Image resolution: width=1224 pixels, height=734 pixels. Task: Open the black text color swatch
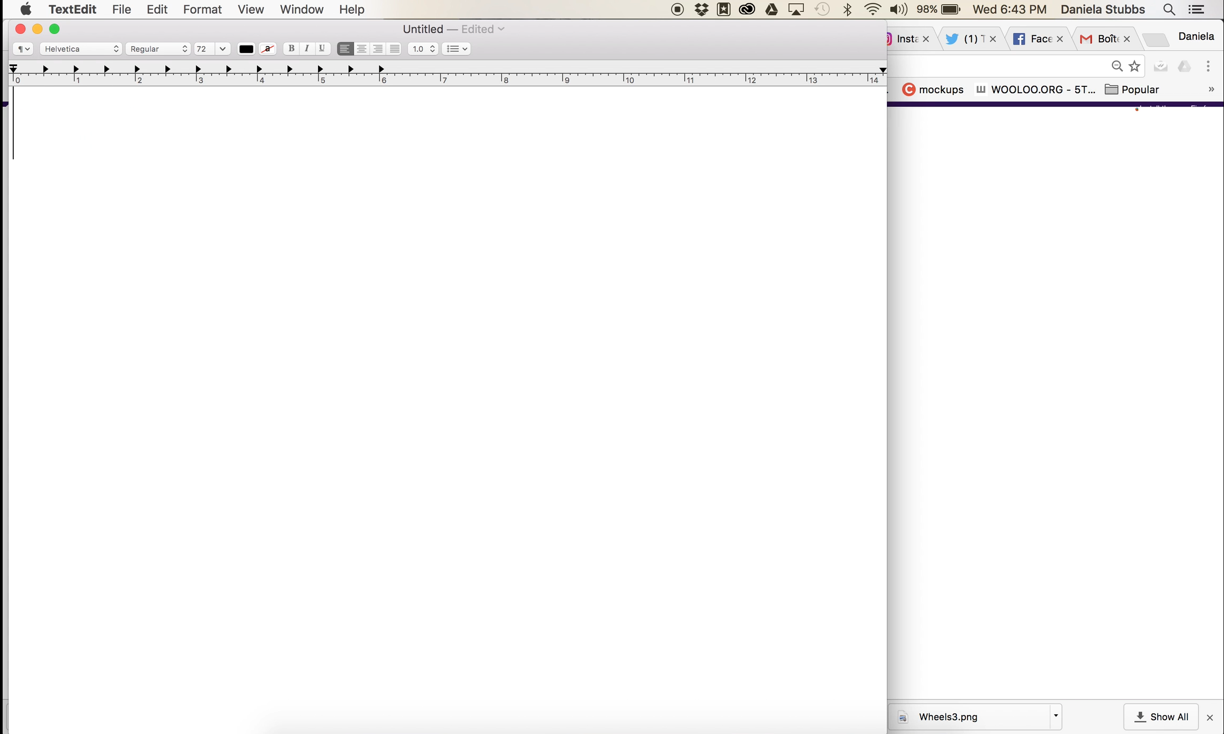(246, 49)
